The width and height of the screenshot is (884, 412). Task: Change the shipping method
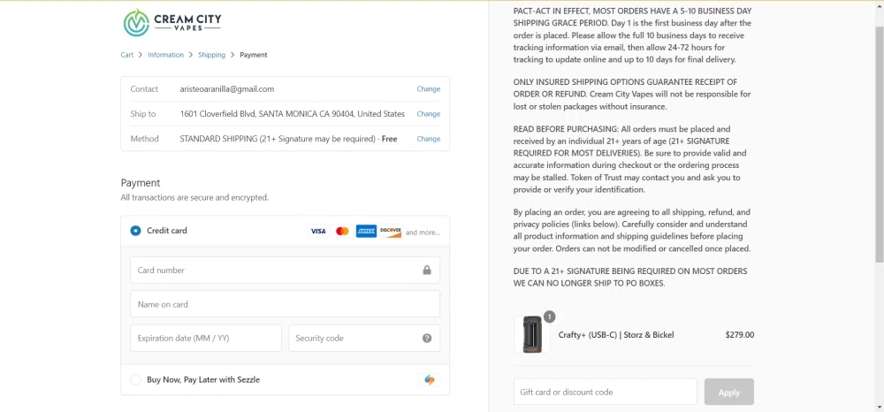[429, 139]
